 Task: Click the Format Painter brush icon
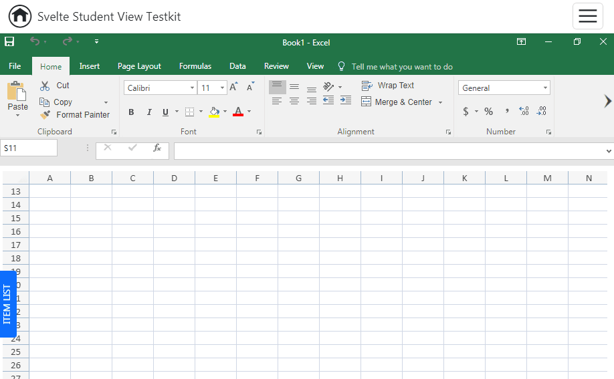[x=45, y=115]
